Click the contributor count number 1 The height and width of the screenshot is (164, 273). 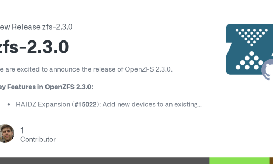click(22, 131)
